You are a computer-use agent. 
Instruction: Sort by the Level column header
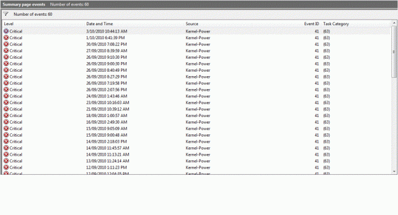(x=8, y=24)
